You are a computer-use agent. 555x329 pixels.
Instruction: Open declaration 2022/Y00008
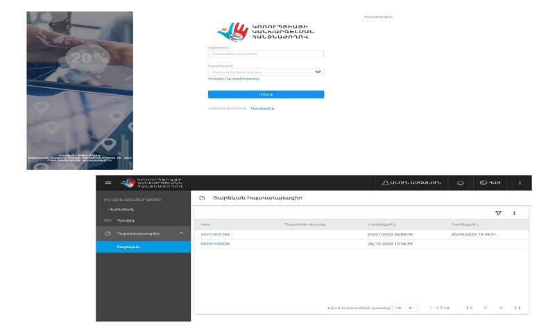(x=215, y=244)
